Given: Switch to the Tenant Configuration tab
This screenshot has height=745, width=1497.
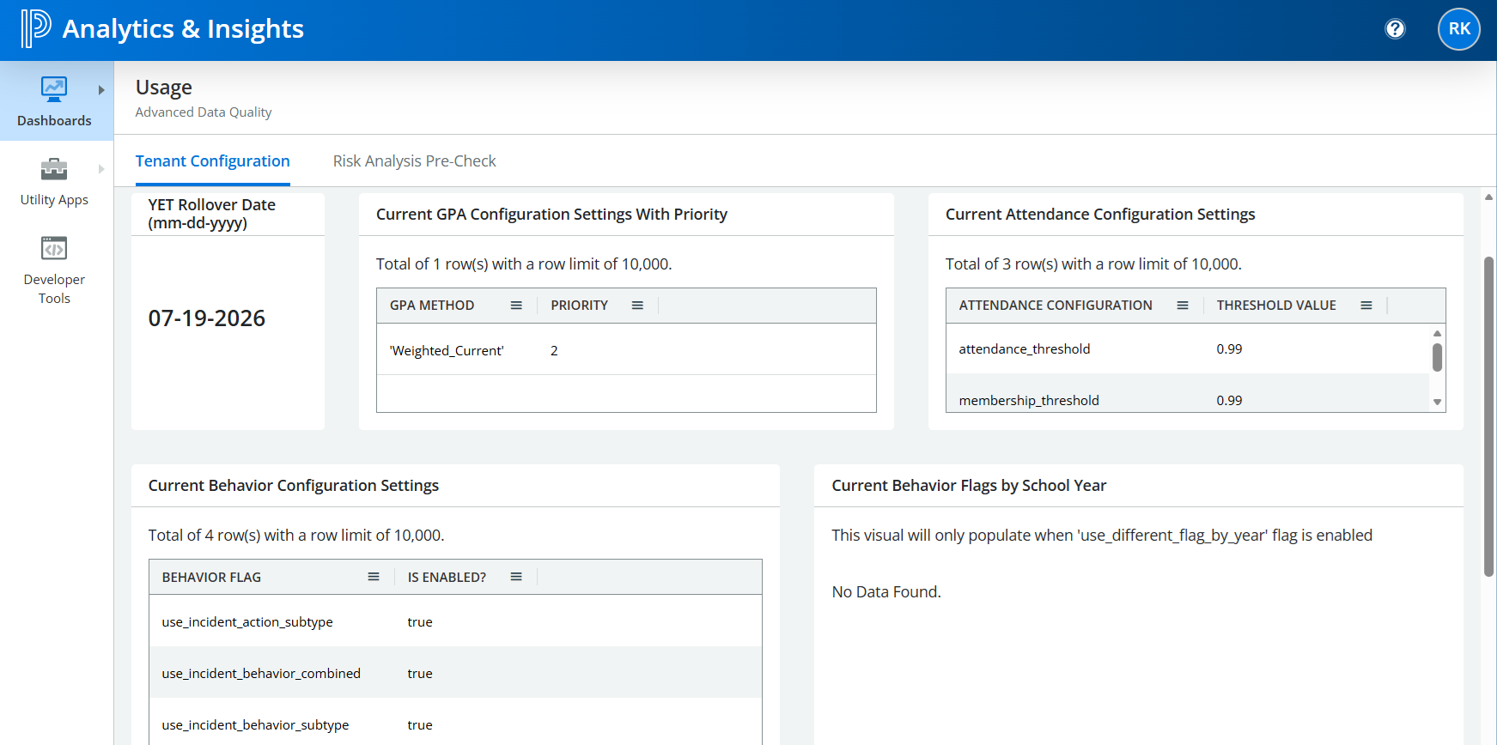Looking at the screenshot, I should pyautogui.click(x=212, y=161).
